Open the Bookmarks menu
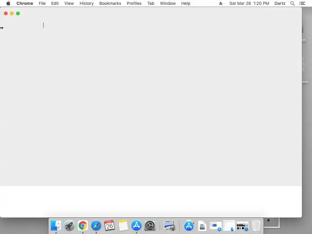This screenshot has height=234, width=312. (110, 3)
